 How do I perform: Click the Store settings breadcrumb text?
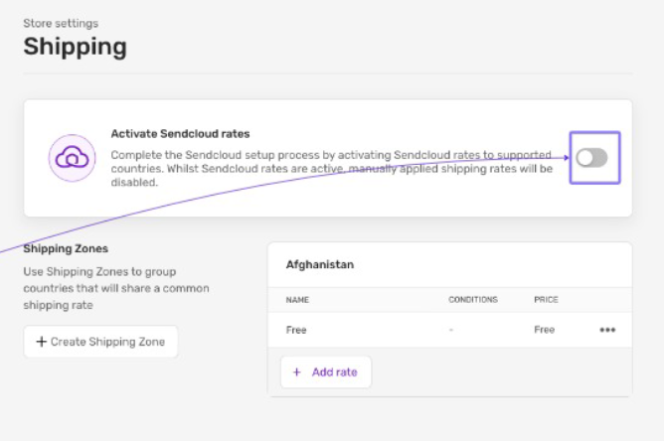(61, 23)
